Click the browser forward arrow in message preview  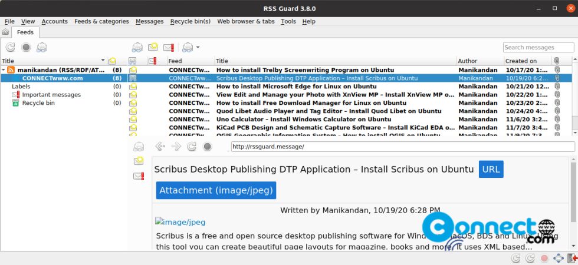click(176, 147)
